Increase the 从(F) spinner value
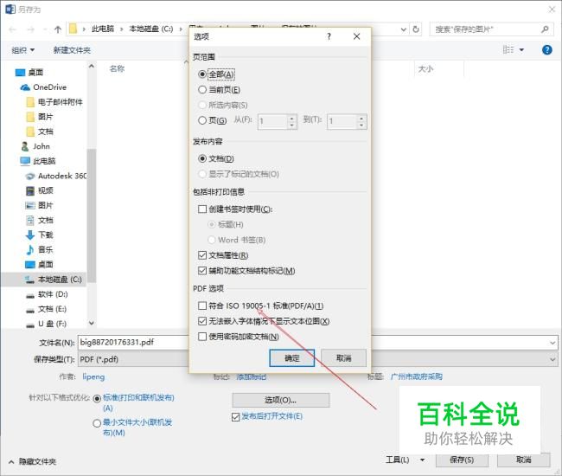This screenshot has height=476, width=562. 292,118
